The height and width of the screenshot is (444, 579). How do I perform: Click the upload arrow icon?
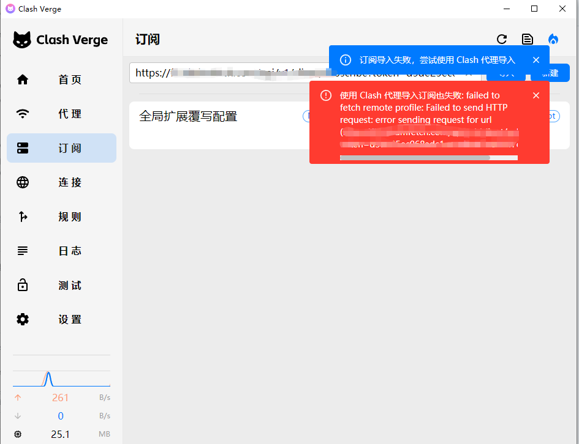pos(18,398)
